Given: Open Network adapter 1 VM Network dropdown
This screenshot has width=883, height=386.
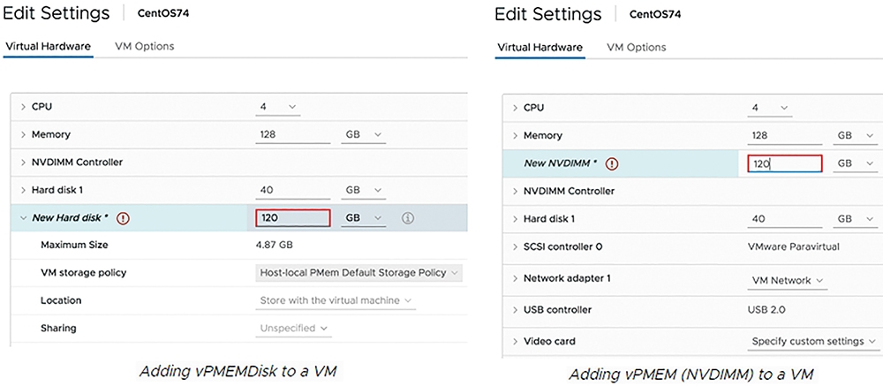Looking at the screenshot, I should click(788, 281).
